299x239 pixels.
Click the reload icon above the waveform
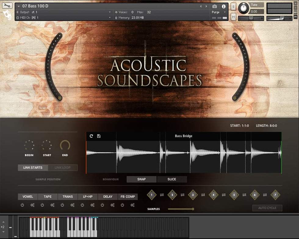[x=91, y=136]
